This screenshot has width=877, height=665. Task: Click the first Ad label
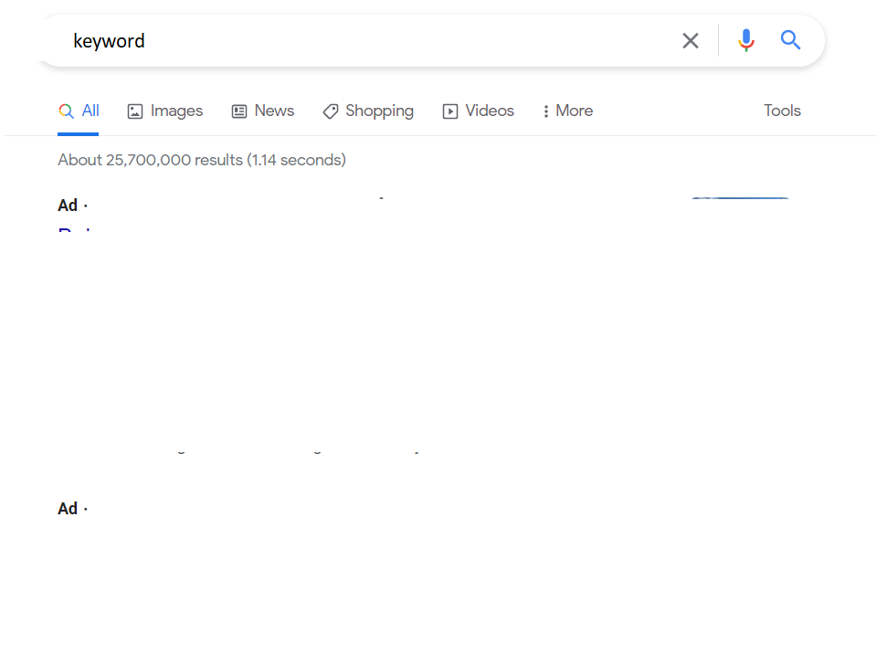[68, 206]
